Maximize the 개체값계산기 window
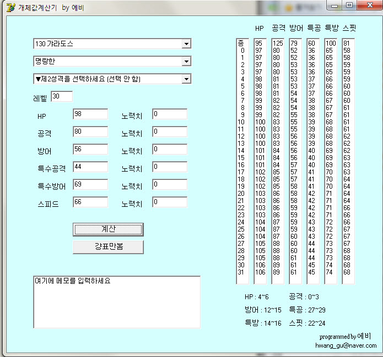 349,5
